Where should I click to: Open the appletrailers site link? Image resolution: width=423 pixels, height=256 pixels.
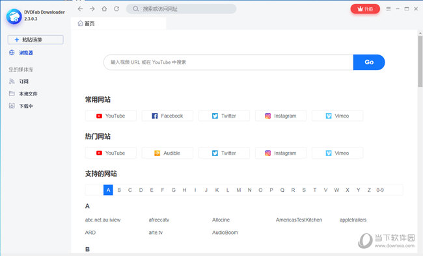click(x=353, y=220)
